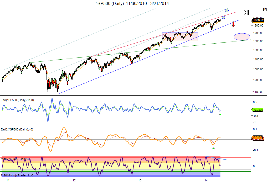267x189 pixels.
Task: Click the skip-to-latest-bar arrow icon
Action: pos(246,12)
